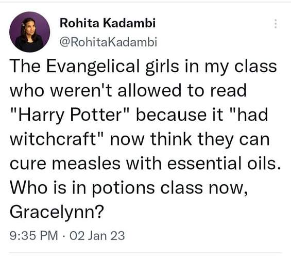Select the tweet's first word The
The image size is (291, 258).
(x=25, y=66)
